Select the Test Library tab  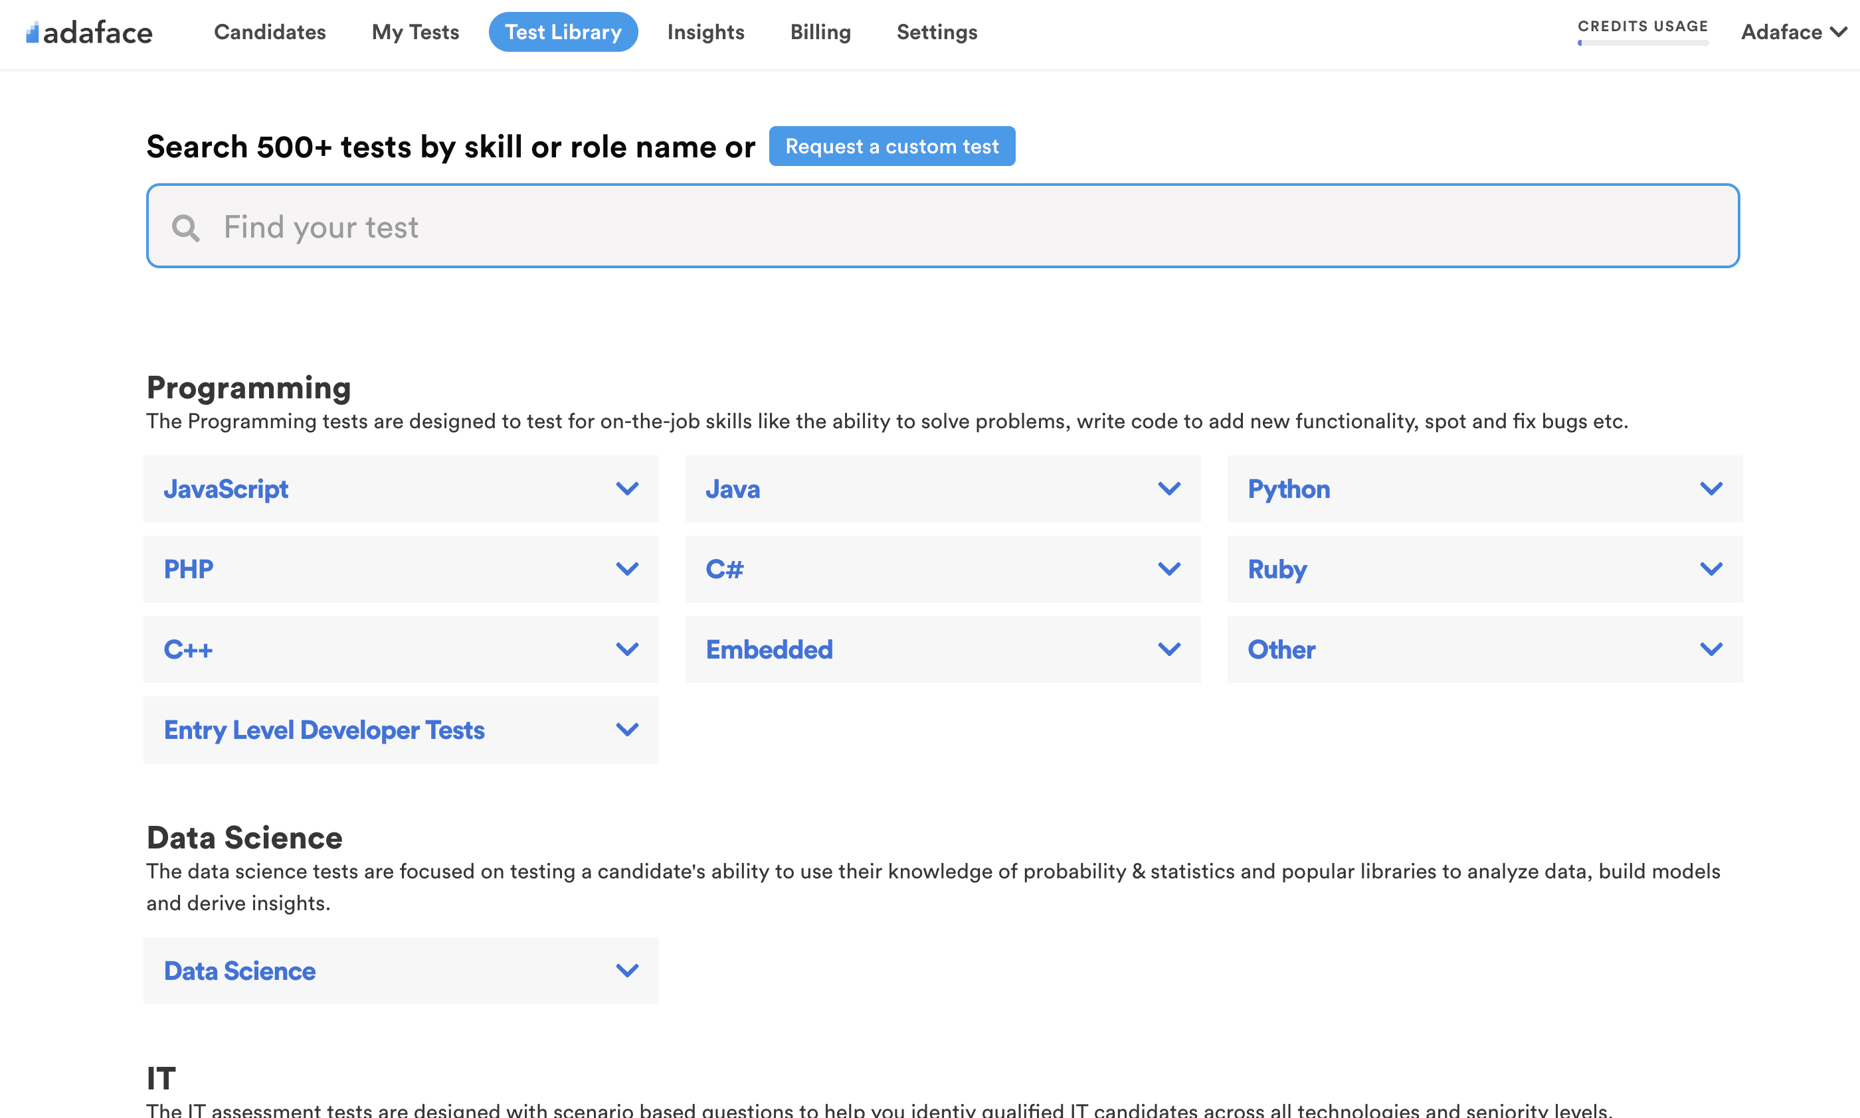561,32
